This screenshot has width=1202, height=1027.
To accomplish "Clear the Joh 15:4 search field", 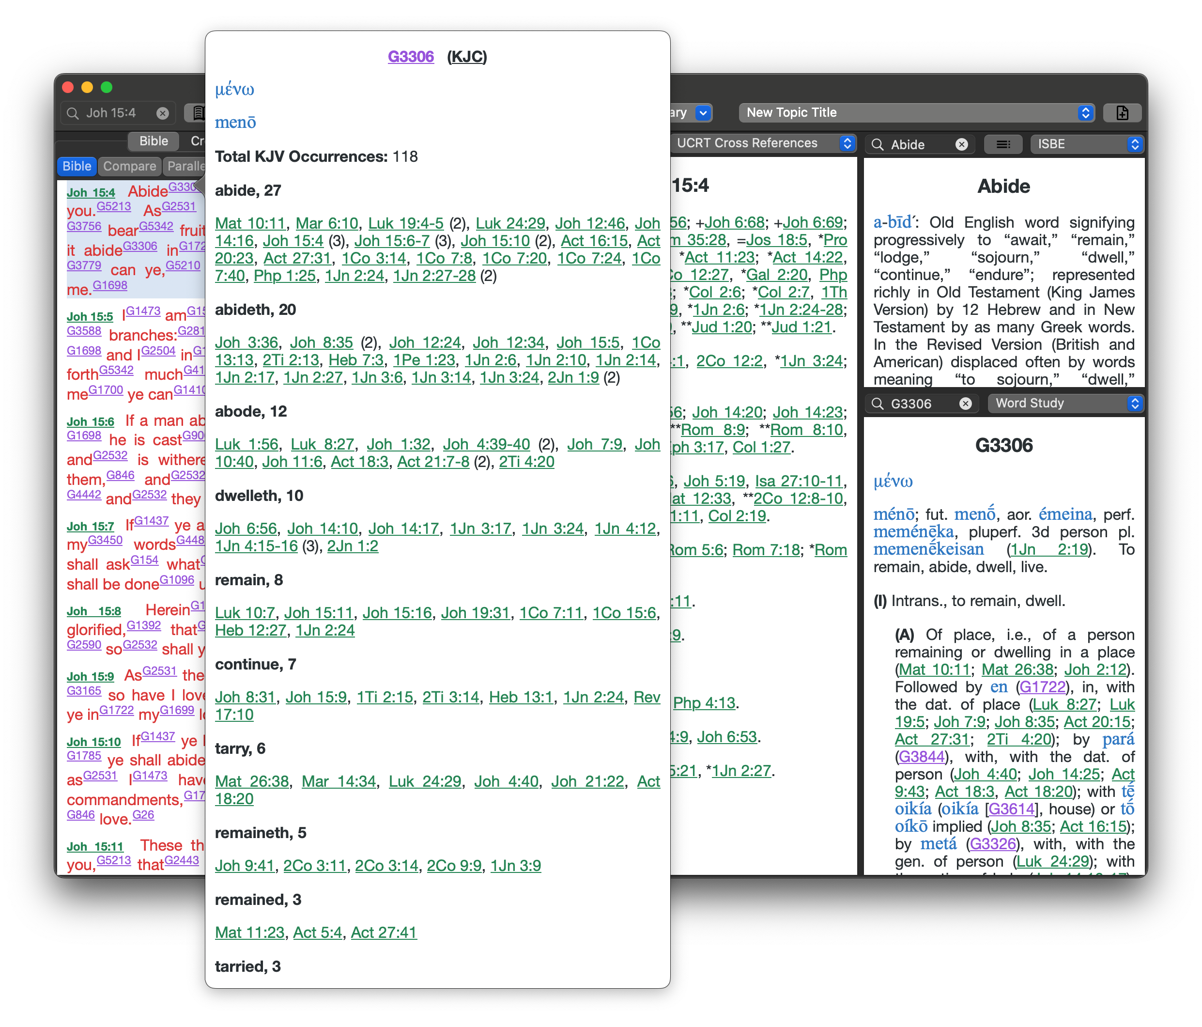I will (x=163, y=113).
